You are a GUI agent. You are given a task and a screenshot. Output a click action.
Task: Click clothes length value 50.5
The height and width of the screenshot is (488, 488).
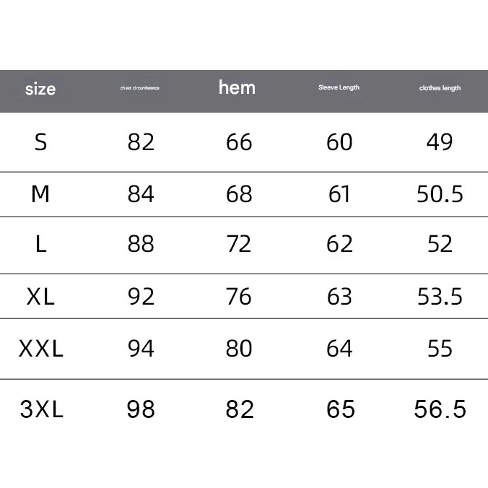[x=440, y=194]
